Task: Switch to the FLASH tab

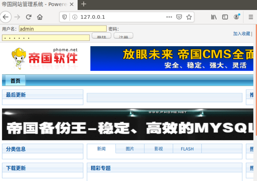Action: 187,149
